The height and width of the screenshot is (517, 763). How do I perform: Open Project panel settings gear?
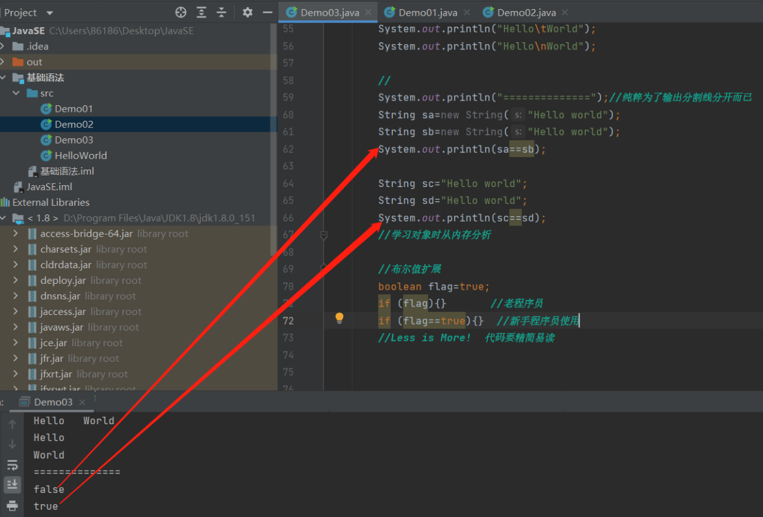tap(248, 12)
